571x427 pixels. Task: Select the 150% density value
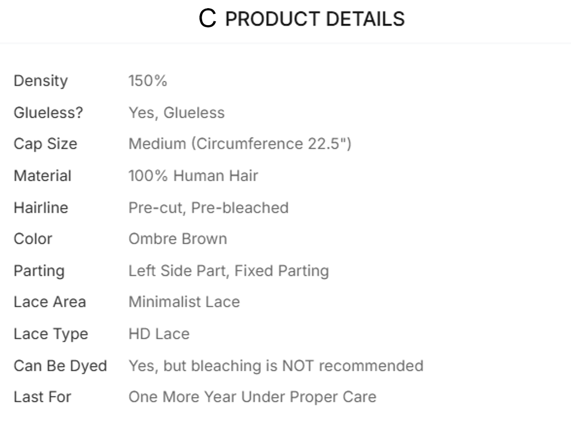147,81
